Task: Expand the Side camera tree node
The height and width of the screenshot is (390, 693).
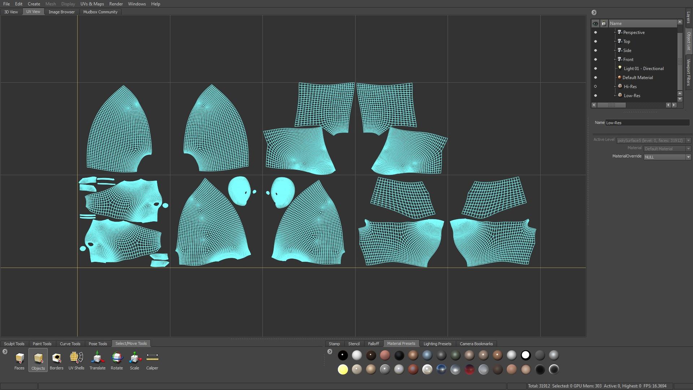Action: [615, 50]
